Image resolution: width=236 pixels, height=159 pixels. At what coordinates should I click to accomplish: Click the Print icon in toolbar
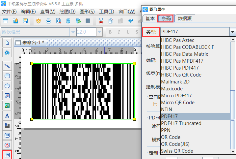[x=48, y=21]
